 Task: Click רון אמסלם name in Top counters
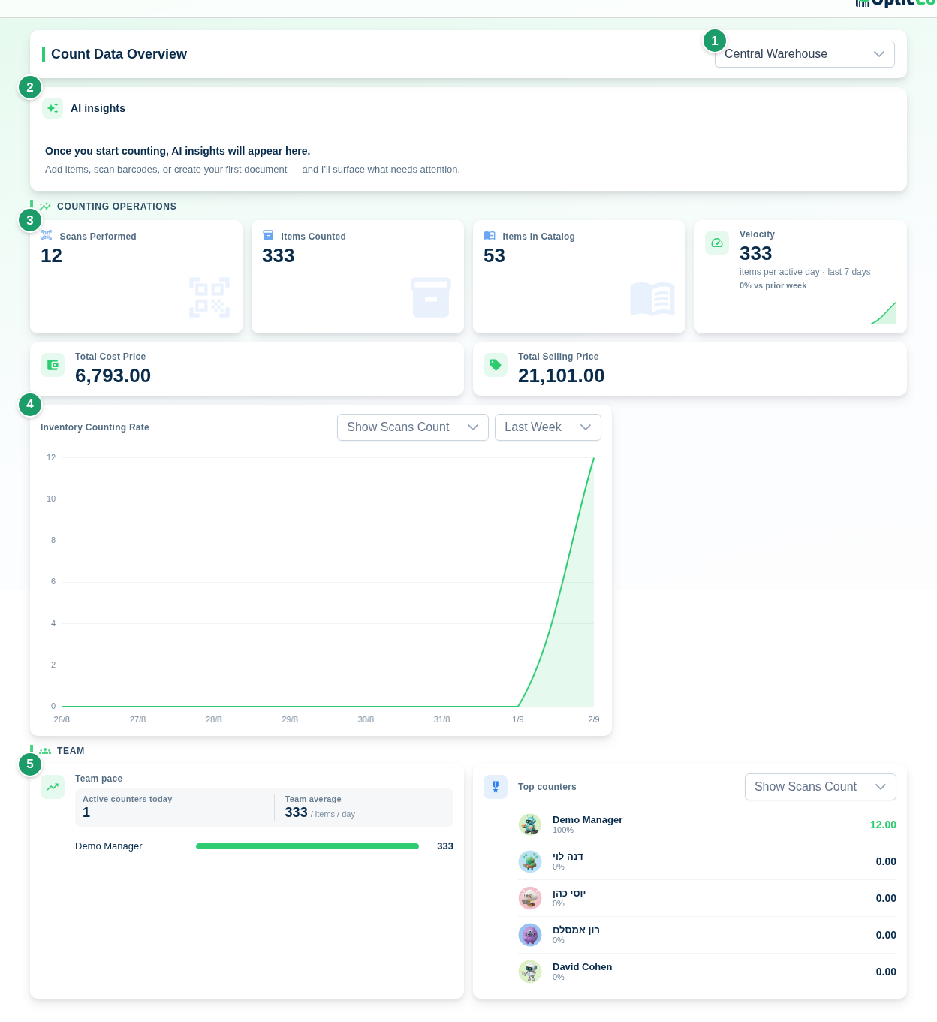click(x=576, y=930)
